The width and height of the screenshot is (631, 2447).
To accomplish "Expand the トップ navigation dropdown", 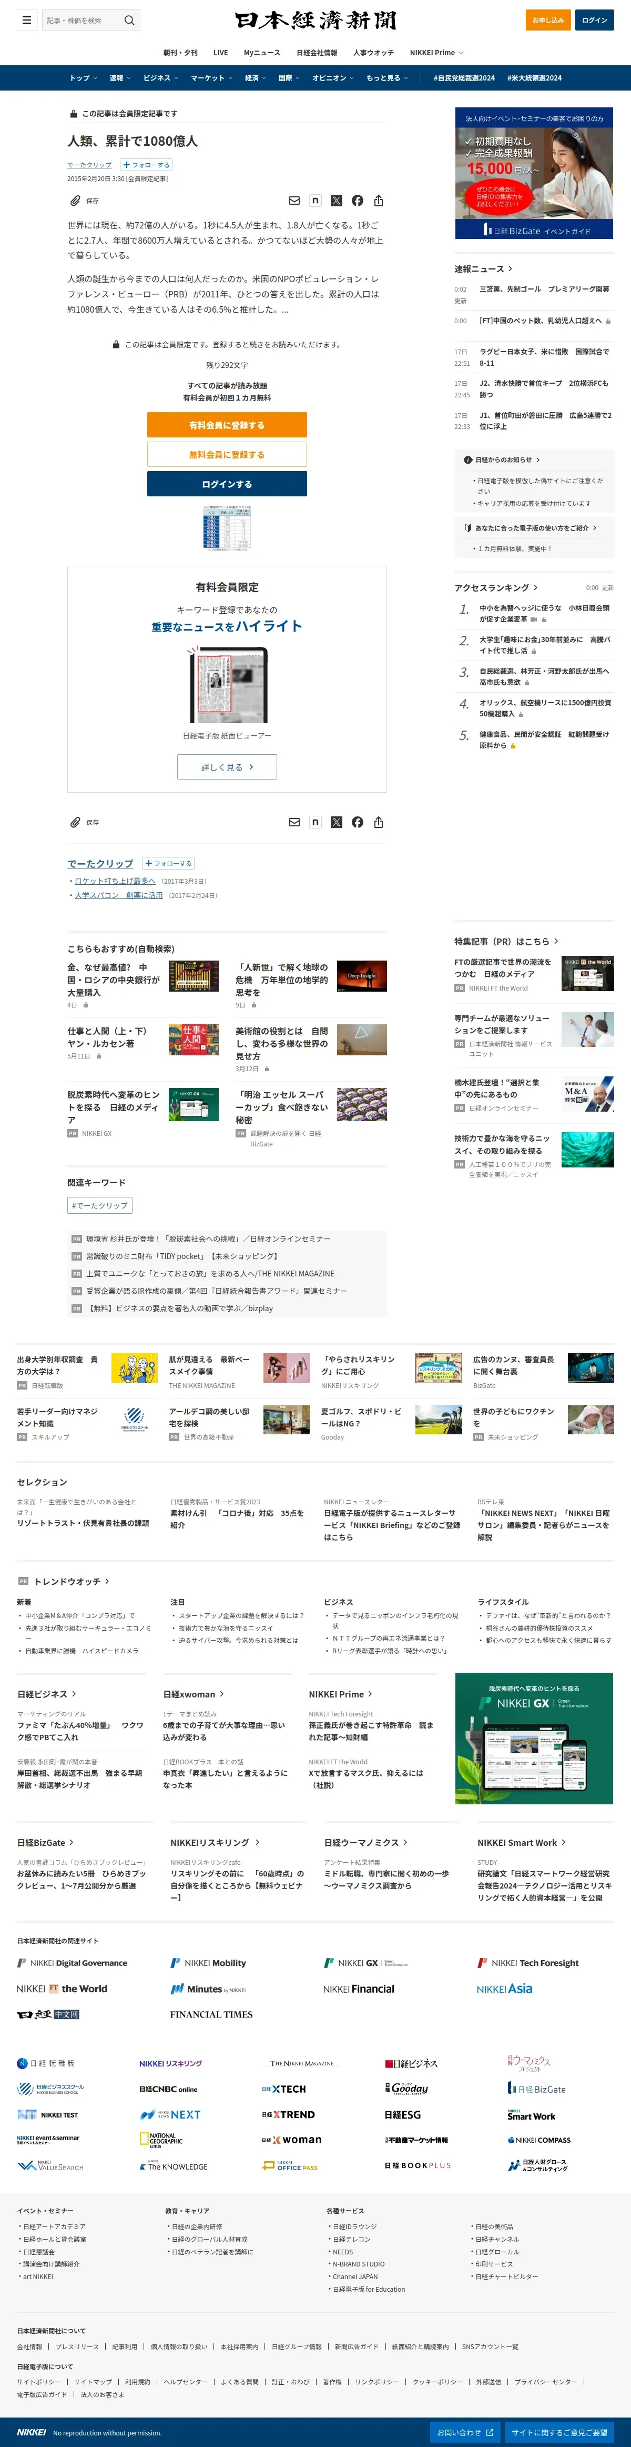I will 84,78.
